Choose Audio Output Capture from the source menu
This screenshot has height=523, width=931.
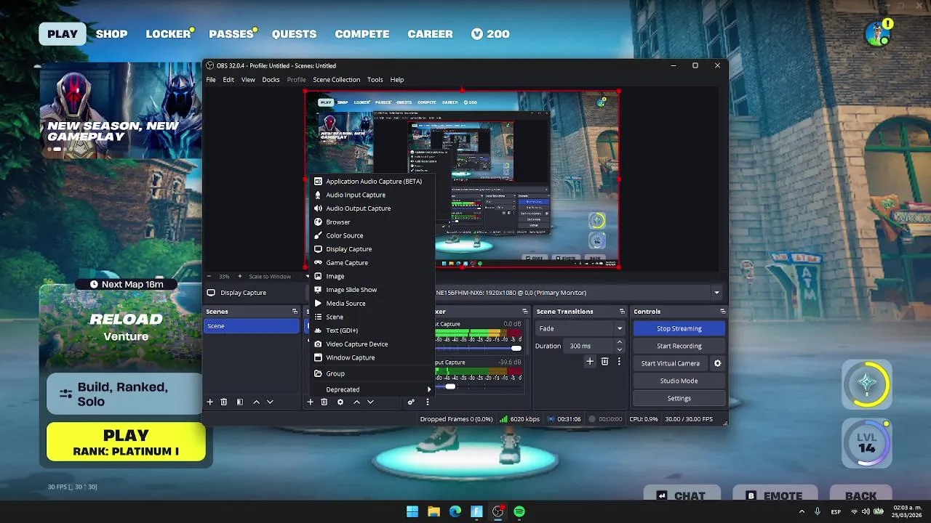(x=358, y=208)
